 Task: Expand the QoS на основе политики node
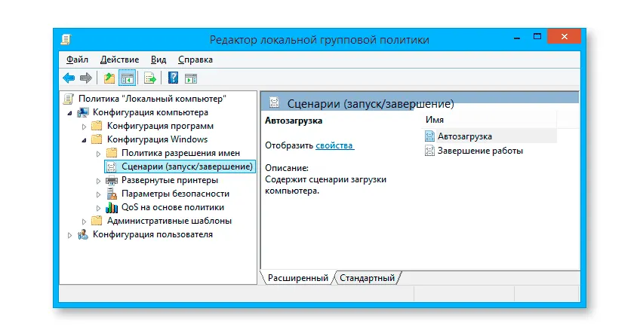(98, 208)
